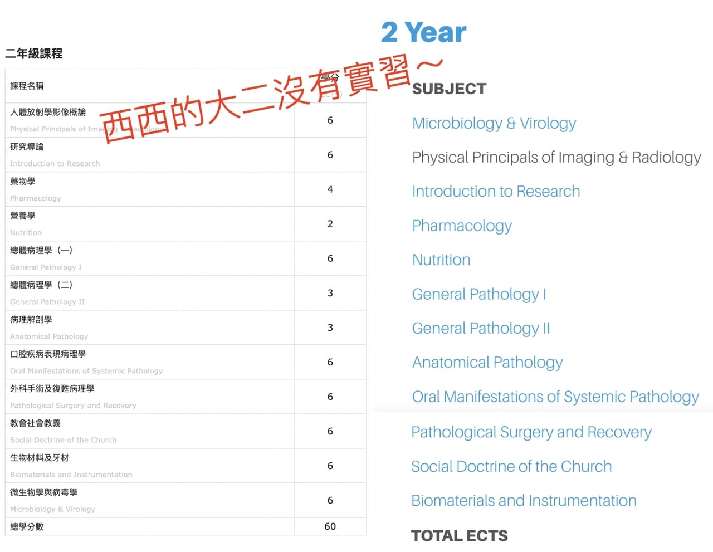Click gray 'Microbiology & Virology' table subtitle
This screenshot has height=552, width=713.
tap(52, 509)
